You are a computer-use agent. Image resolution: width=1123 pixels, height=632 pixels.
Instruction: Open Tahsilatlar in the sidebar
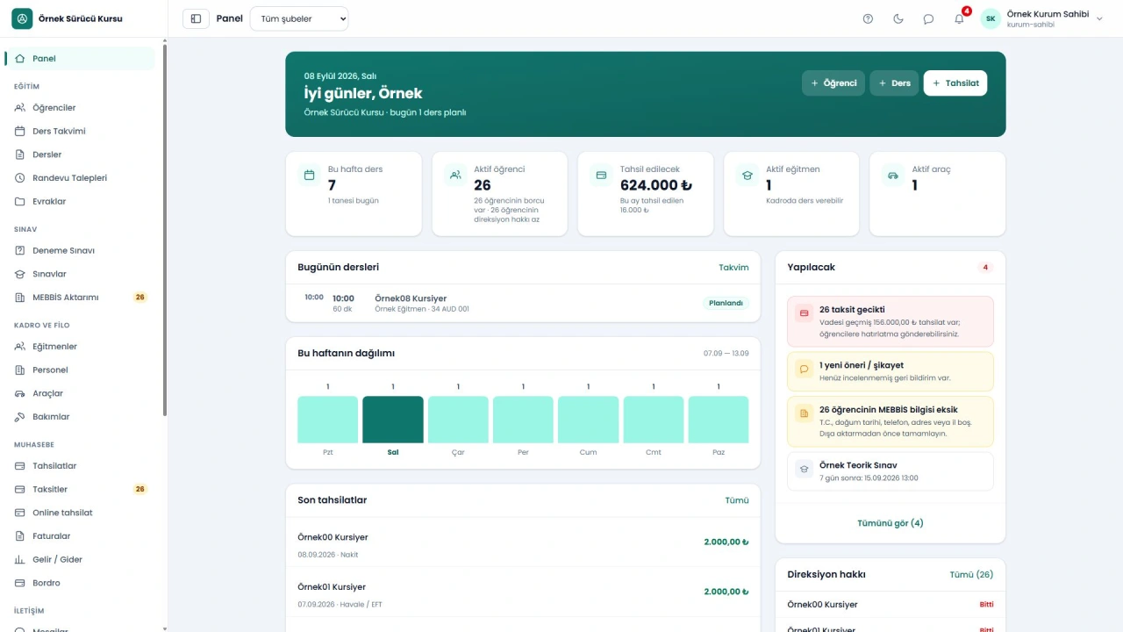81,466
